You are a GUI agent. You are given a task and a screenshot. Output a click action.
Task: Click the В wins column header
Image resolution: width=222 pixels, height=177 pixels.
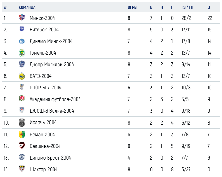click(151, 7)
